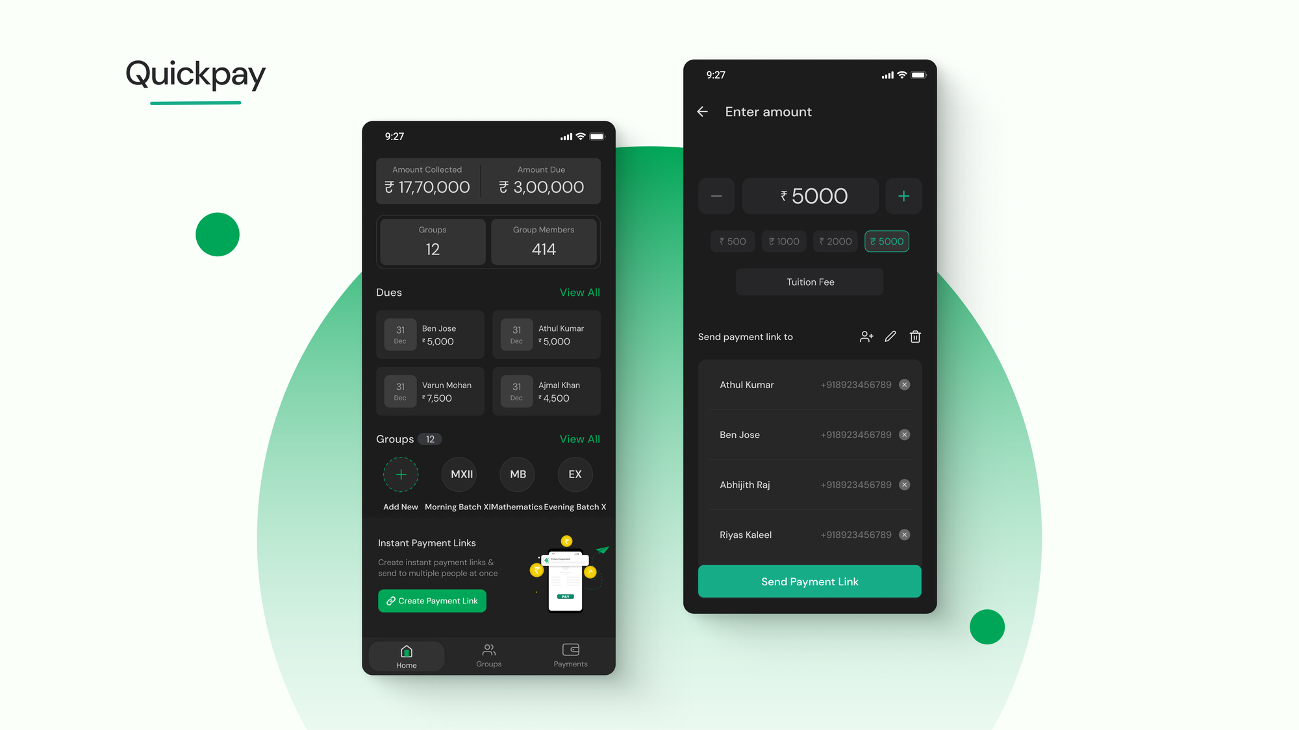Screen dimensions: 1299x730
Task: View All dues entries
Action: (579, 293)
